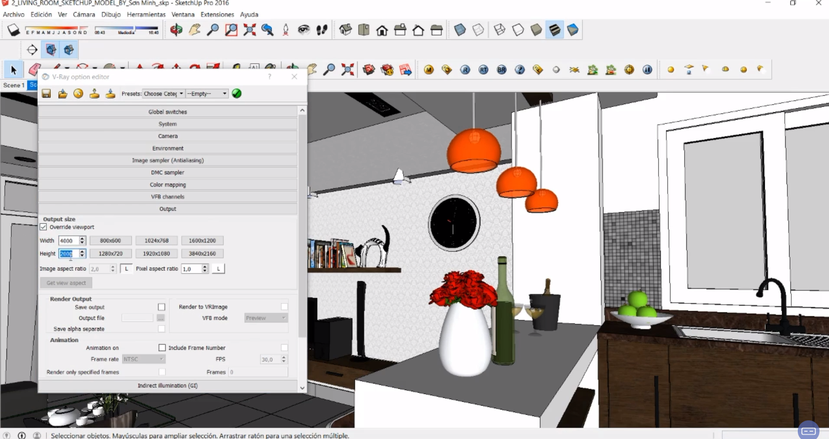
Task: Open the Cámara menu
Action: pyautogui.click(x=84, y=14)
